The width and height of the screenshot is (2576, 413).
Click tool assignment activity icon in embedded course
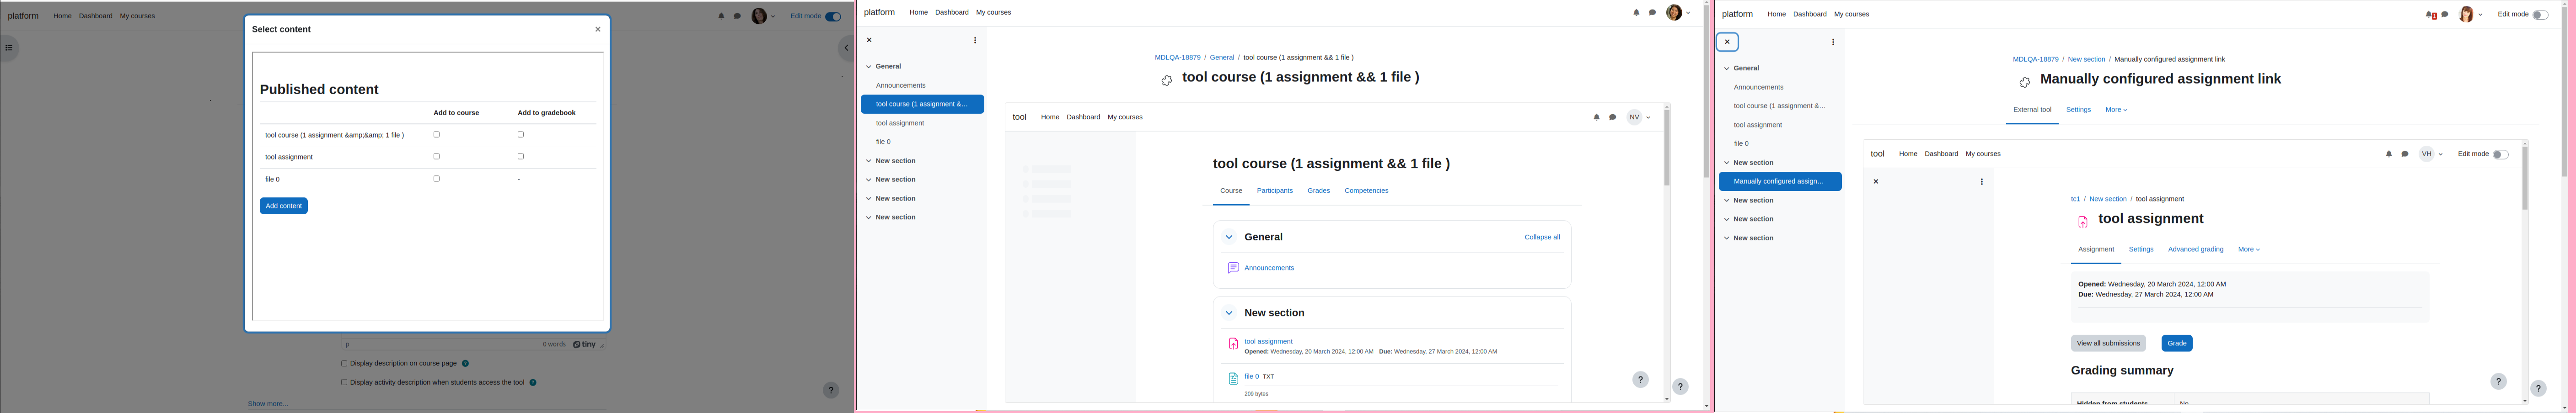(1233, 344)
